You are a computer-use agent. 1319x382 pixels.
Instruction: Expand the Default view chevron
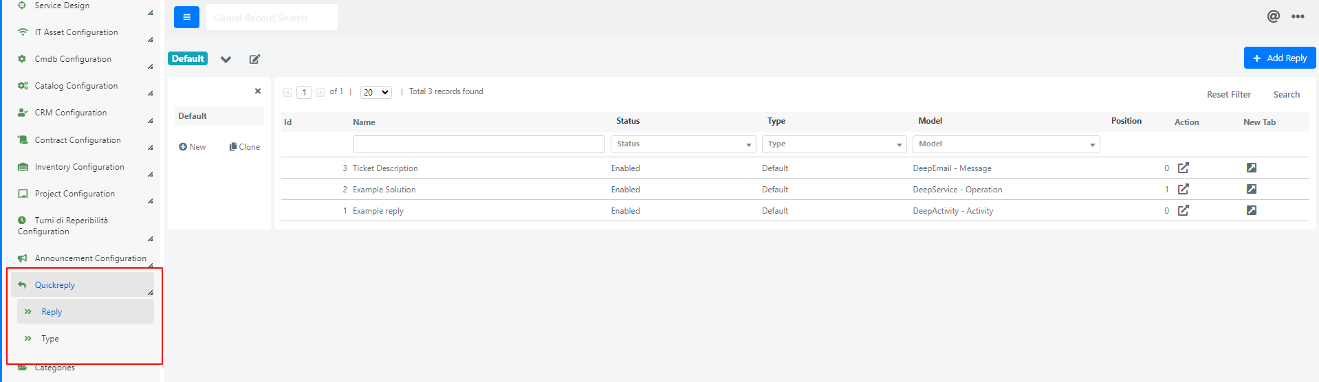tap(226, 59)
